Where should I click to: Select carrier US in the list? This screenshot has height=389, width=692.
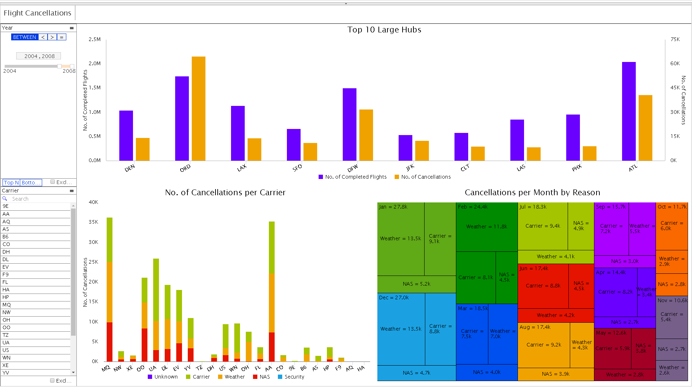(x=35, y=350)
